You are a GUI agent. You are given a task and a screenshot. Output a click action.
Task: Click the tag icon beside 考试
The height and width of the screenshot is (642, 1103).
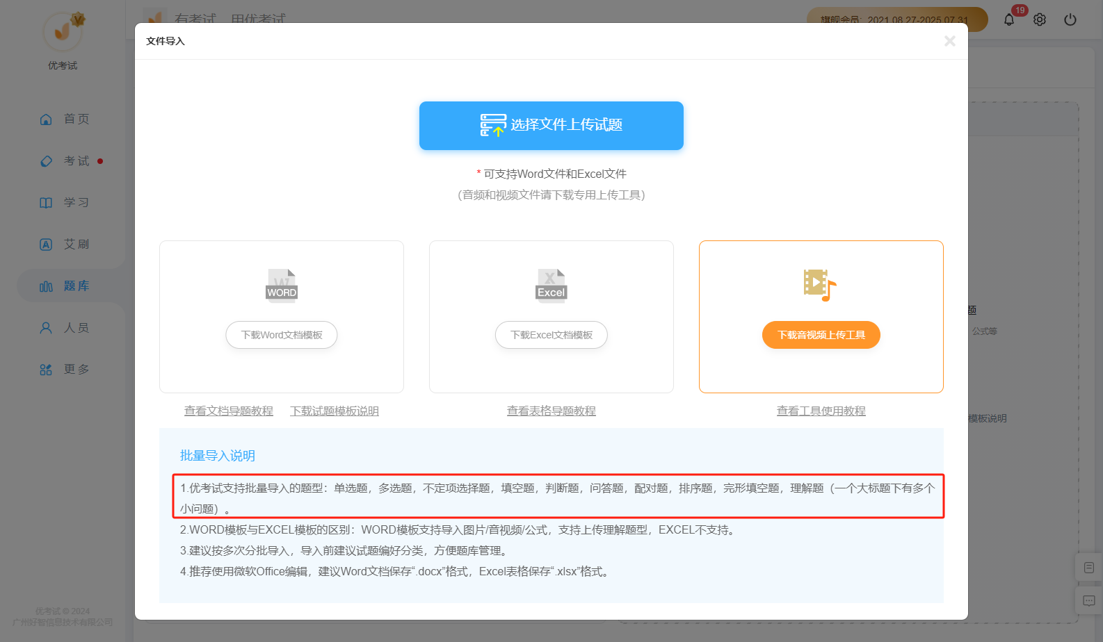pos(46,161)
